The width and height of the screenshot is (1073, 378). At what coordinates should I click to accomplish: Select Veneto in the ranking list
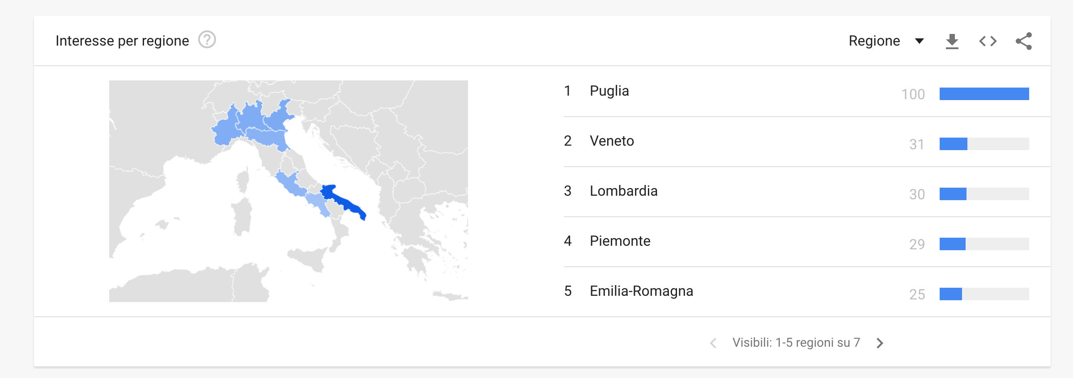pos(612,141)
